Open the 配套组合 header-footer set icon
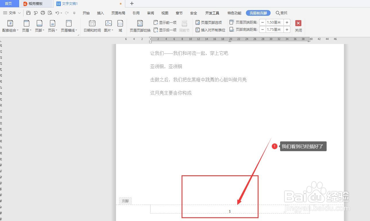 click(10, 23)
